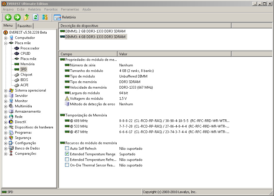This screenshot has height=196, width=274.
Task: Click the Valor column header
Action: point(174,54)
